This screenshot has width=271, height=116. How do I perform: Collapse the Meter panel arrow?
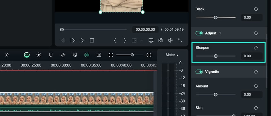(x=178, y=55)
